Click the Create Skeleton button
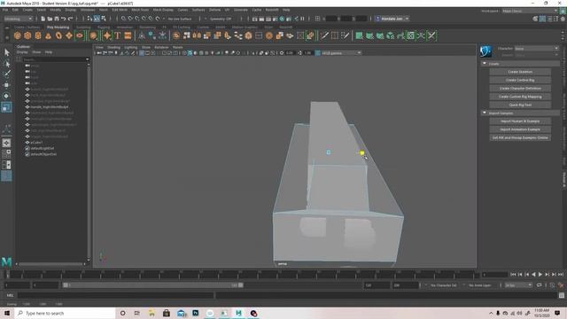The width and height of the screenshot is (567, 319). (520, 72)
